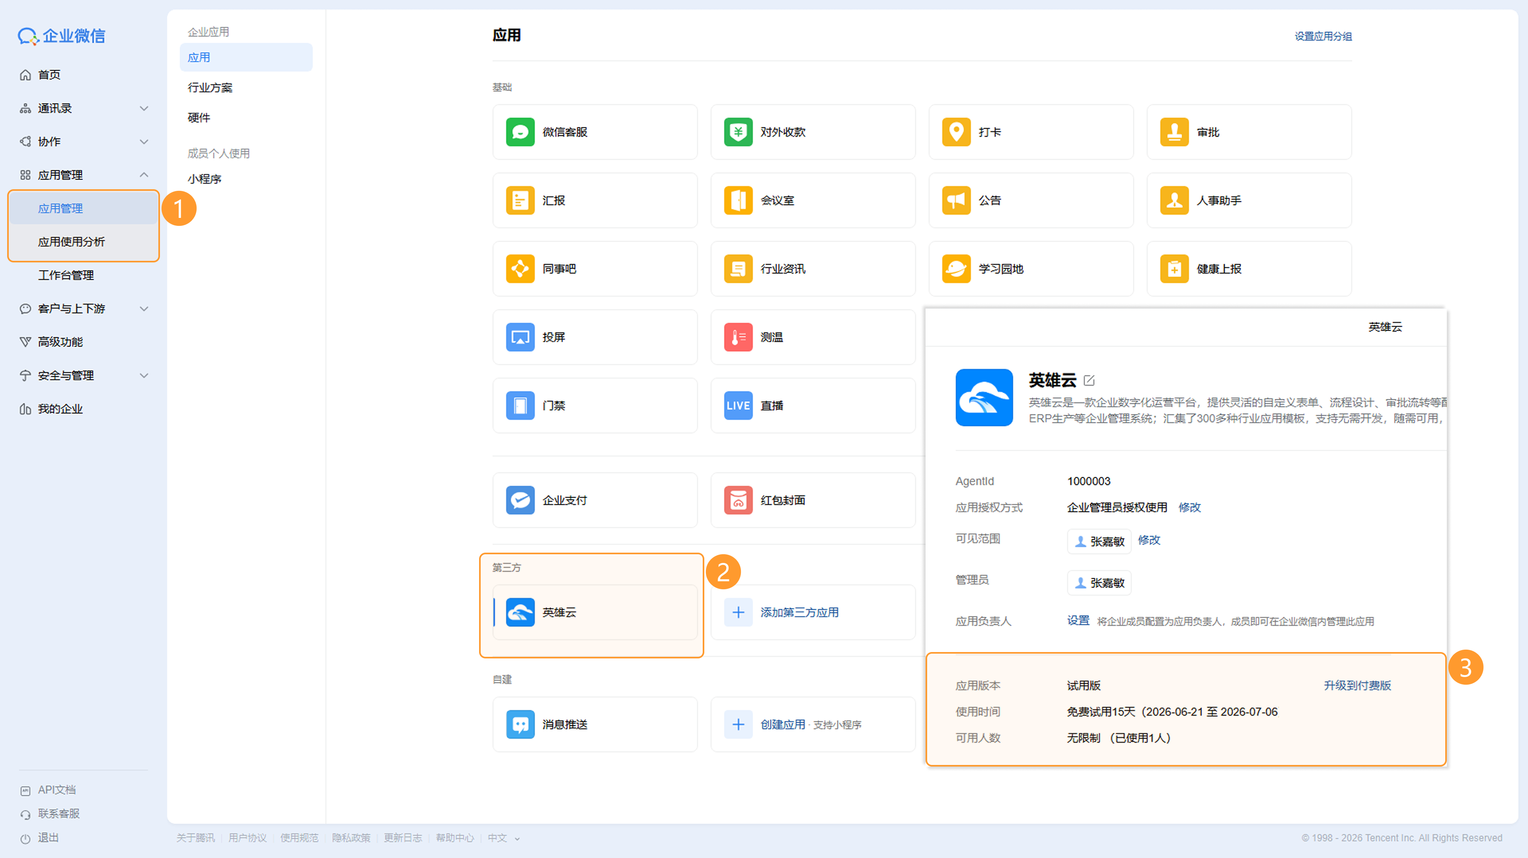
Task: Open the 学习园地 planet icon
Action: (x=955, y=268)
